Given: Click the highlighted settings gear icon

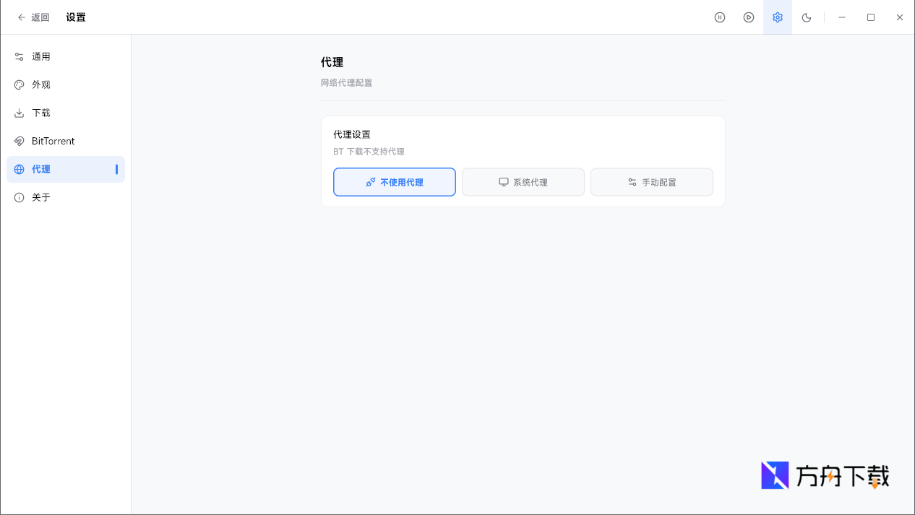Looking at the screenshot, I should 777,17.
